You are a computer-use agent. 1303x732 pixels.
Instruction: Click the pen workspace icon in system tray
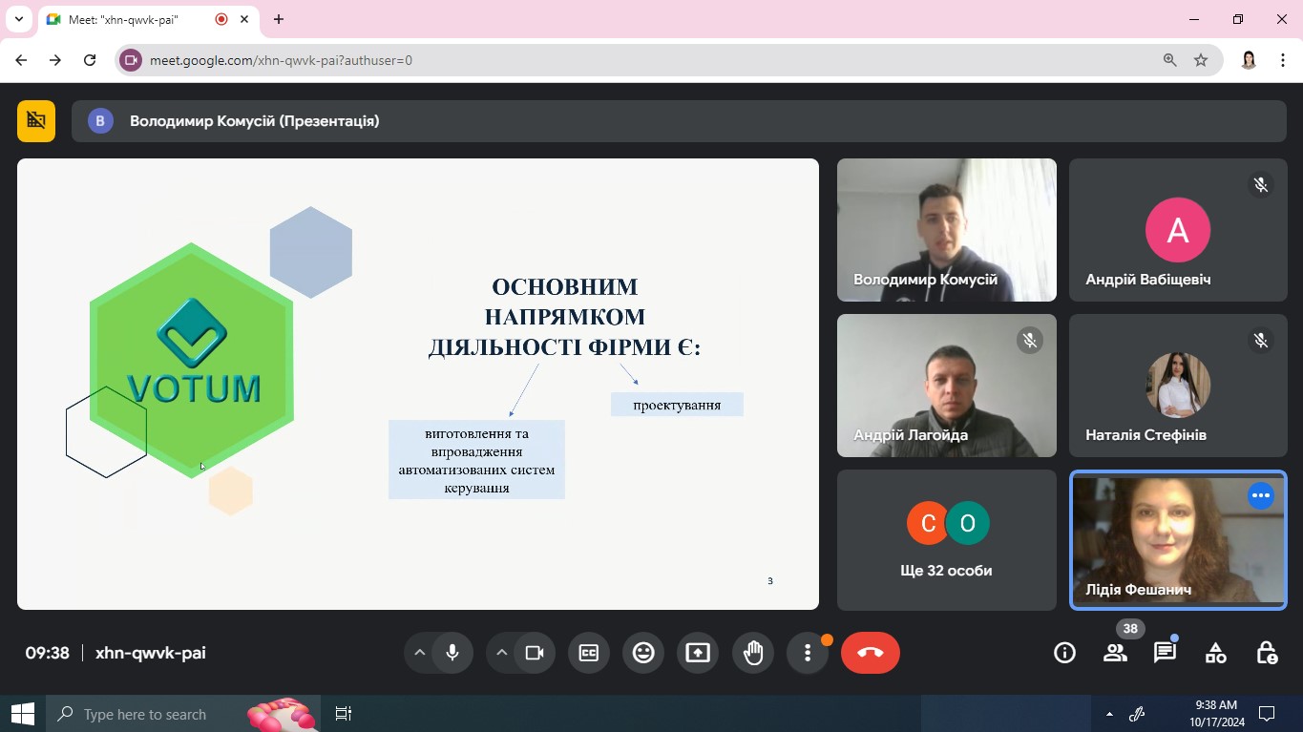[1137, 714]
